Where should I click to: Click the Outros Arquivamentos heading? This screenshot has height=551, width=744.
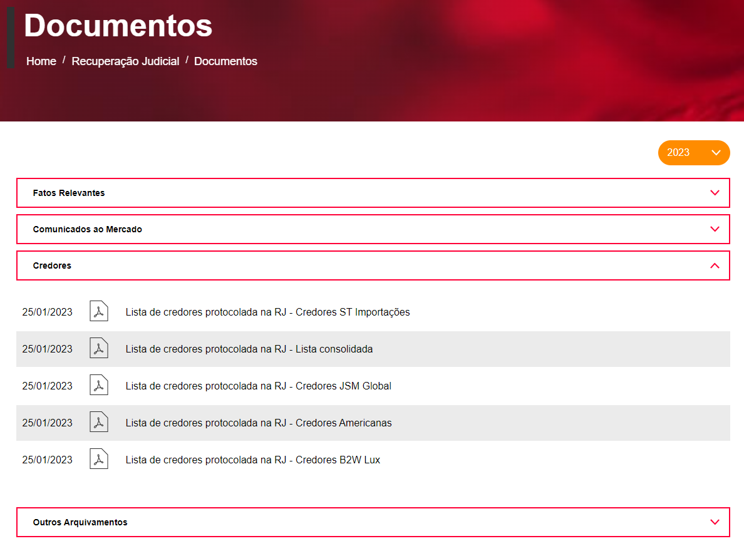80,522
